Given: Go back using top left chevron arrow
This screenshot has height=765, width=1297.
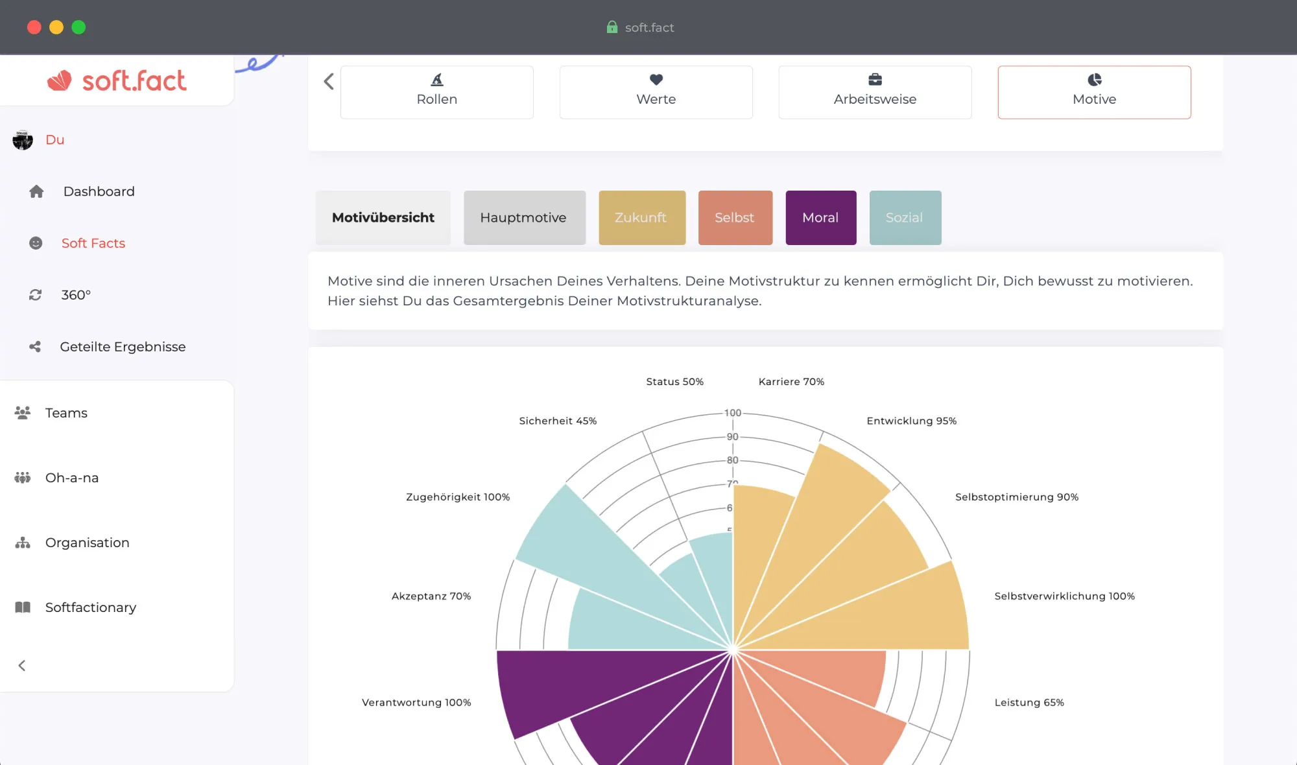Looking at the screenshot, I should click(329, 82).
